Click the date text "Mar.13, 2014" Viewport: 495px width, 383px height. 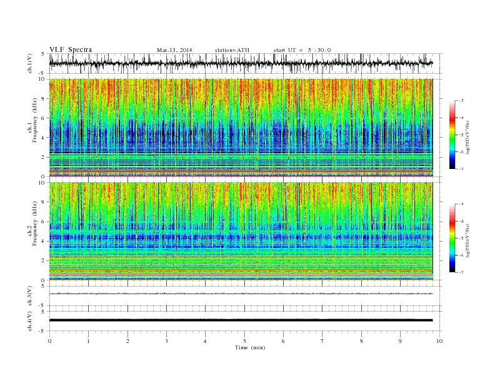pos(174,50)
